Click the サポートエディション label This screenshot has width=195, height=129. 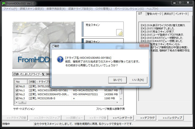tap(24, 109)
